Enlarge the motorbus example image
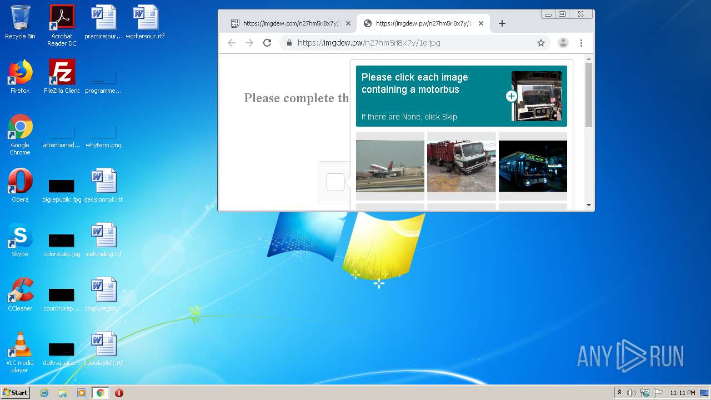This screenshot has width=711, height=400. (537, 96)
